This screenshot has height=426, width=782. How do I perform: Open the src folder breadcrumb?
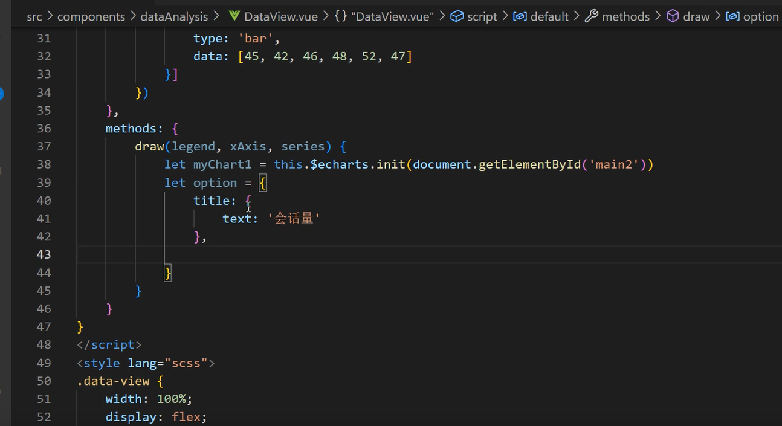[34, 16]
